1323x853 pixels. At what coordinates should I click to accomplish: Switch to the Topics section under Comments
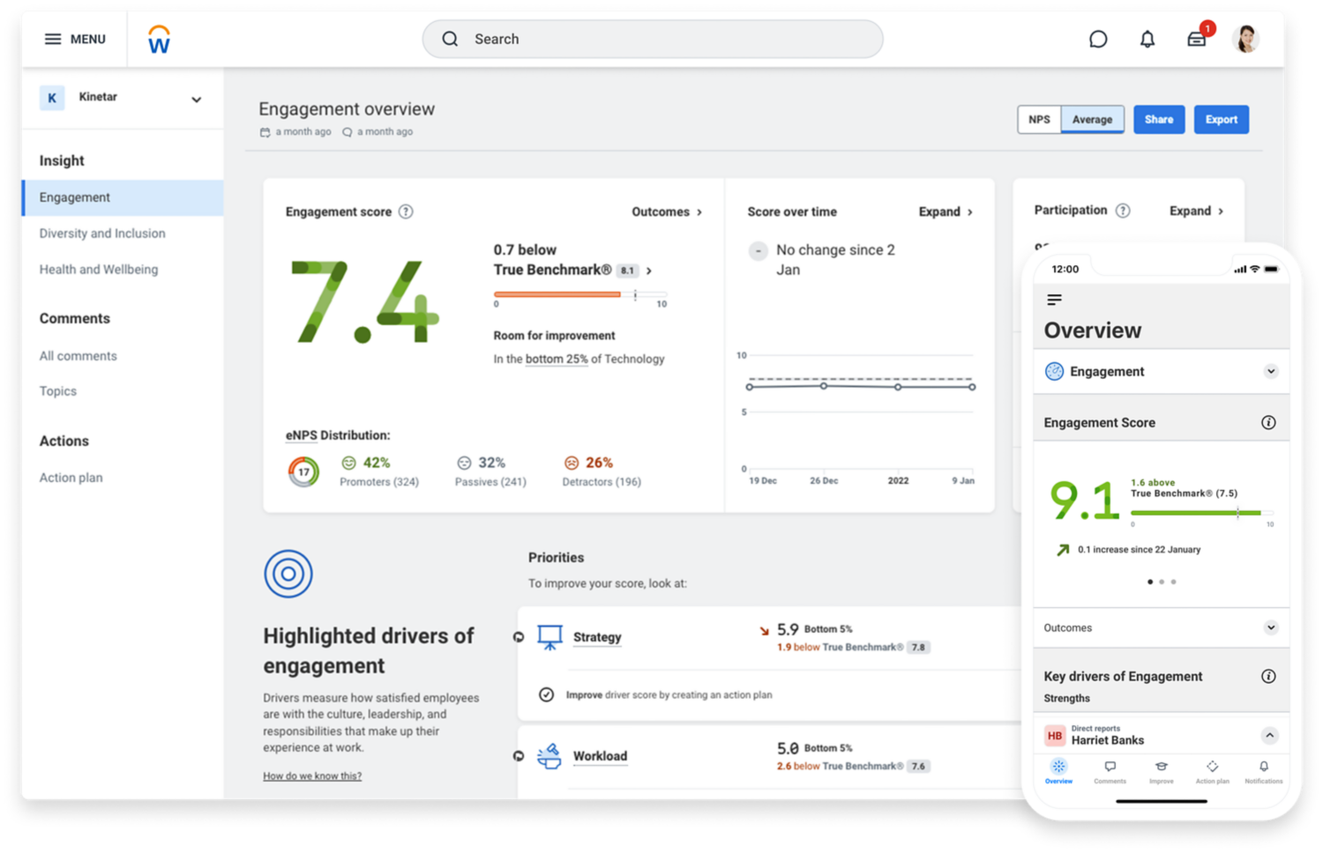[x=58, y=390]
